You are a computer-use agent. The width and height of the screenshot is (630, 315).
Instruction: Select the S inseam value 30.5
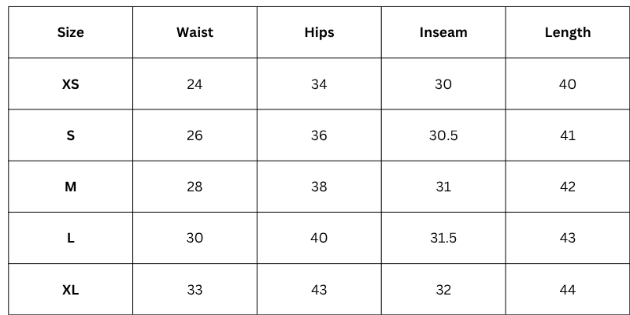click(443, 135)
